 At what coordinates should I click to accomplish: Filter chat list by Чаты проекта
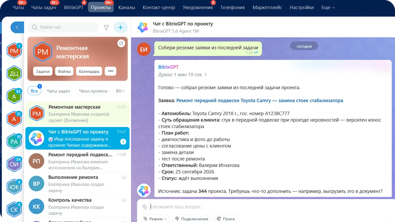[x=93, y=91]
